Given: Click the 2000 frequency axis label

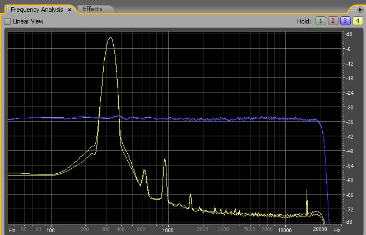Looking at the screenshot, I should pyautogui.click(x=202, y=229).
